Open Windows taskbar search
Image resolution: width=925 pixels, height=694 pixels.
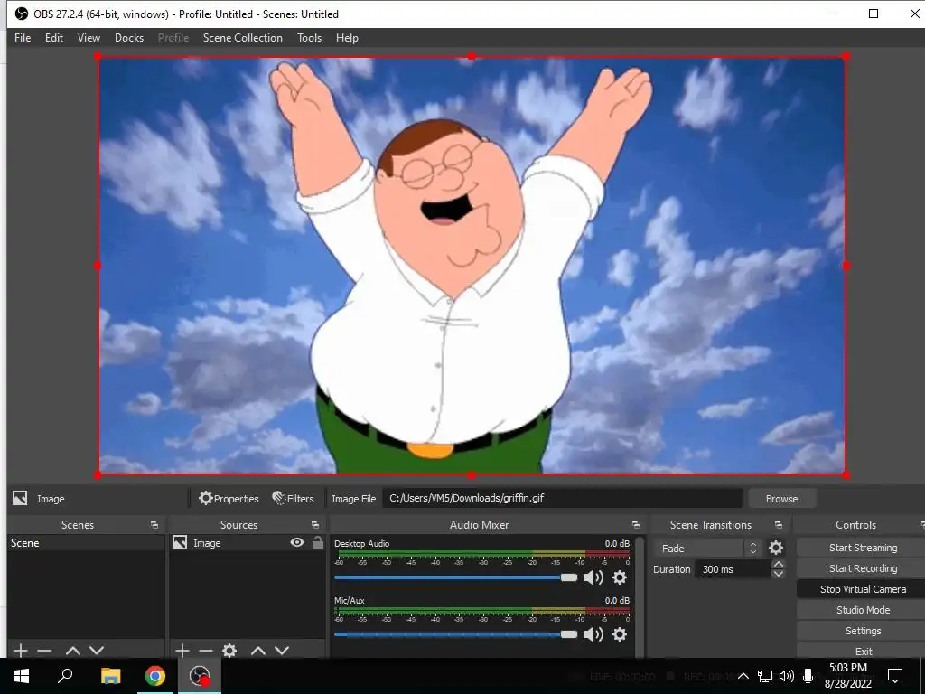65,676
